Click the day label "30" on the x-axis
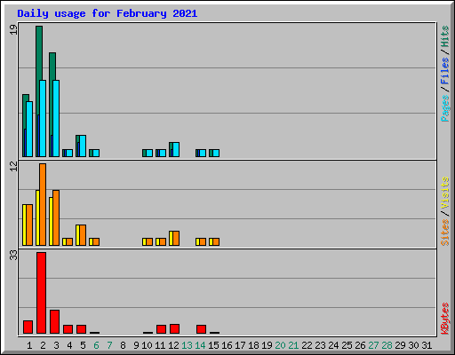The image size is (455, 355). [x=413, y=345]
